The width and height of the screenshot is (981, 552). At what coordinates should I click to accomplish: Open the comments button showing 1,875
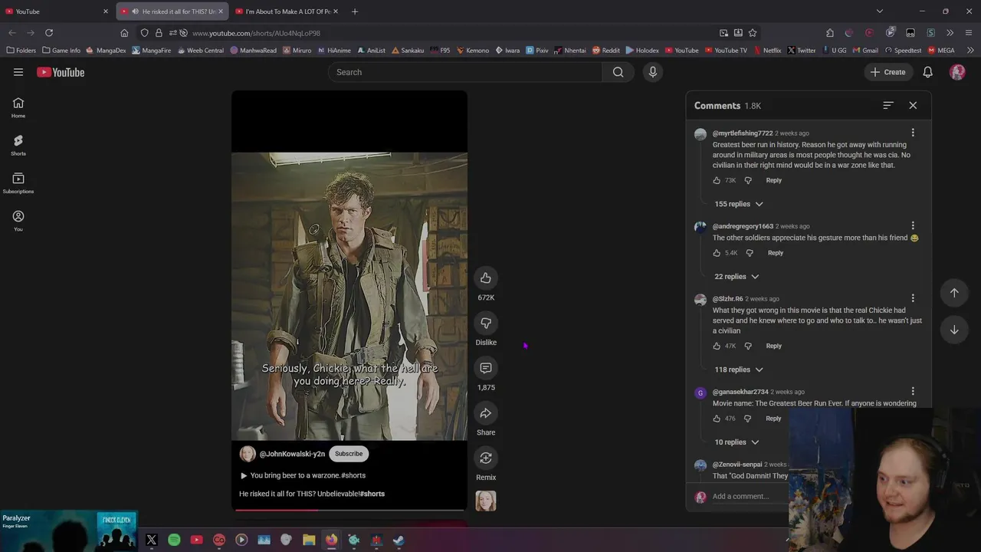(486, 368)
